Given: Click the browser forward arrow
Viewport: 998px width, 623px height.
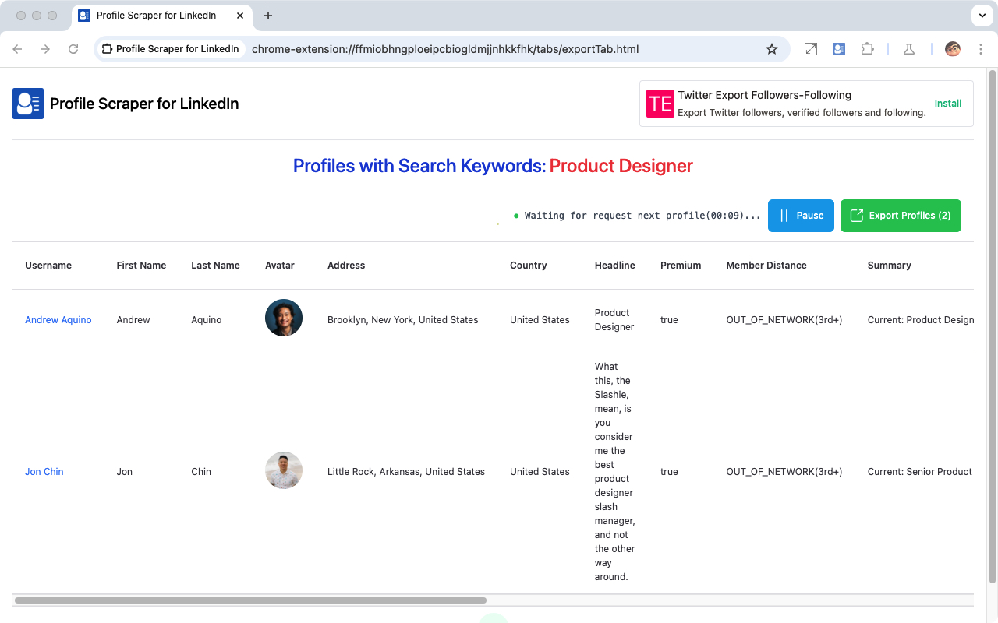Looking at the screenshot, I should tap(45, 49).
